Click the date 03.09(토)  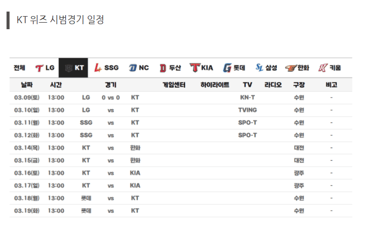click(27, 98)
